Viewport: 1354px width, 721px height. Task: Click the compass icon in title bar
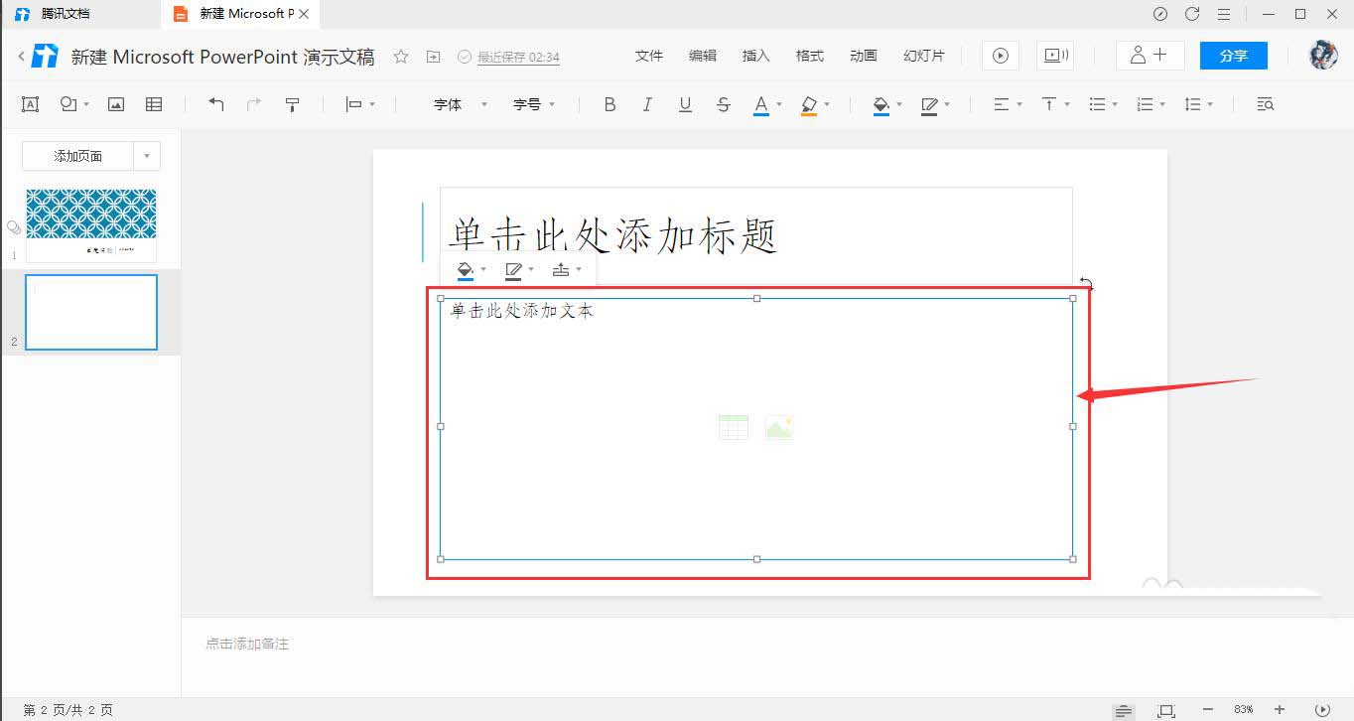coord(1160,14)
